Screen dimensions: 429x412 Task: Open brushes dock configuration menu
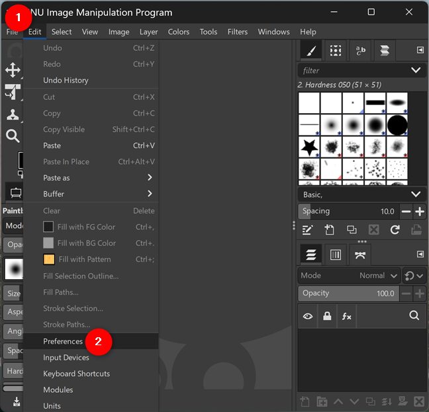pos(420,50)
